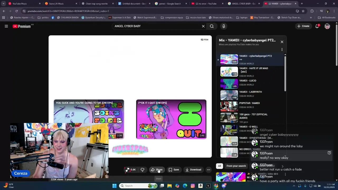Open options for YAMEII / deko mix
The height and width of the screenshot is (190, 338).
pyautogui.click(x=285, y=174)
